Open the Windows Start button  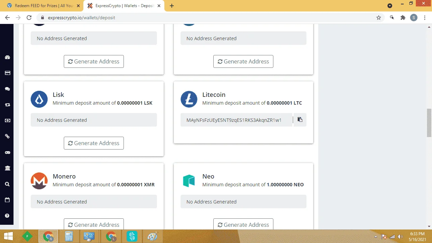tap(8, 236)
